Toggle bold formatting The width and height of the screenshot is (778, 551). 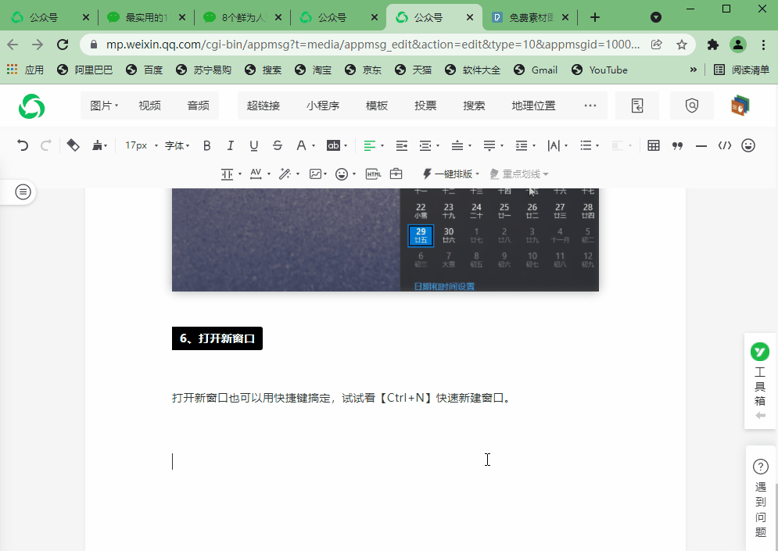(x=206, y=145)
